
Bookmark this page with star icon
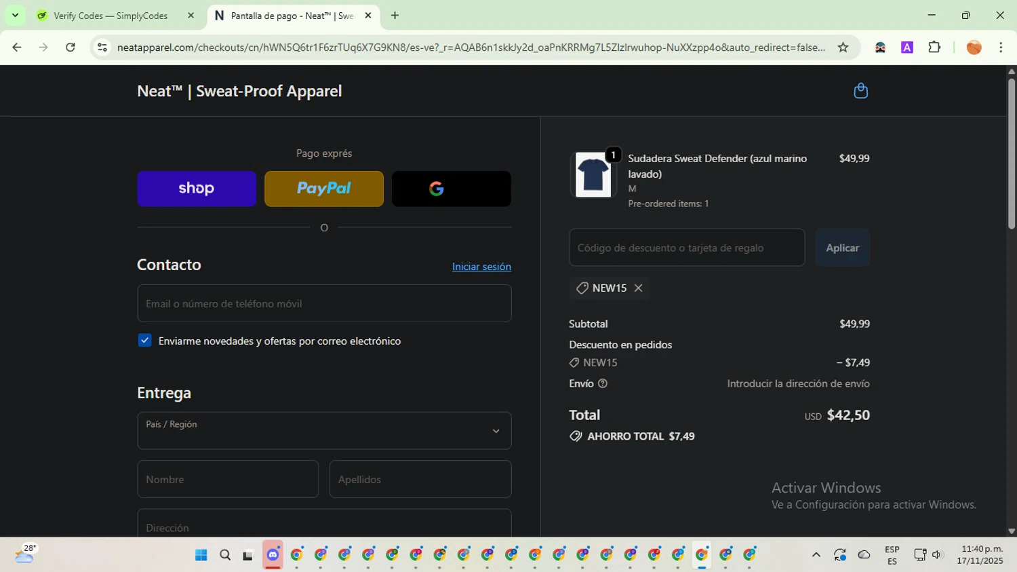[x=843, y=47]
